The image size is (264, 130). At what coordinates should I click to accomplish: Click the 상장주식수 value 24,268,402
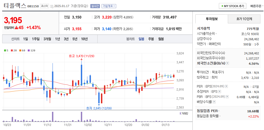point(251,39)
